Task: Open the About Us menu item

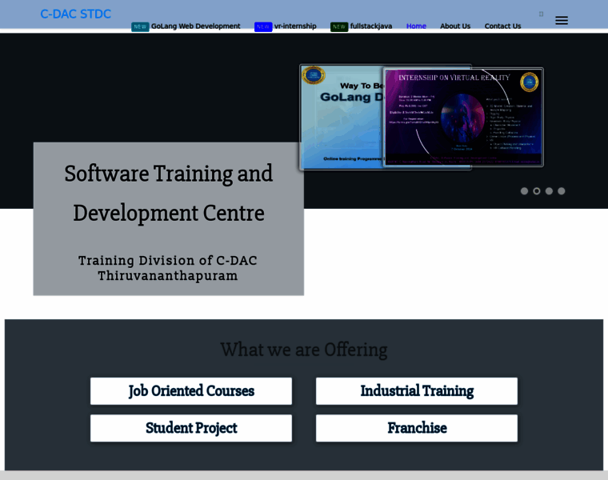Action: [455, 26]
